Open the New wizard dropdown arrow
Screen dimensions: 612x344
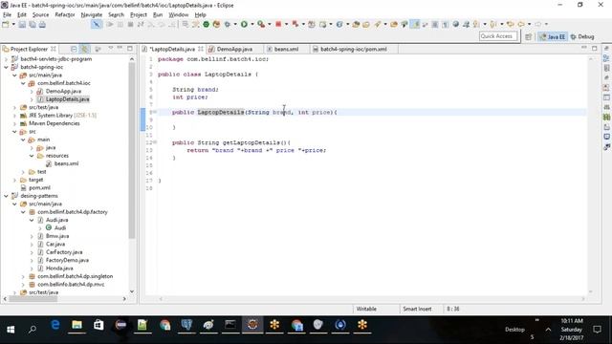pyautogui.click(x=13, y=25)
